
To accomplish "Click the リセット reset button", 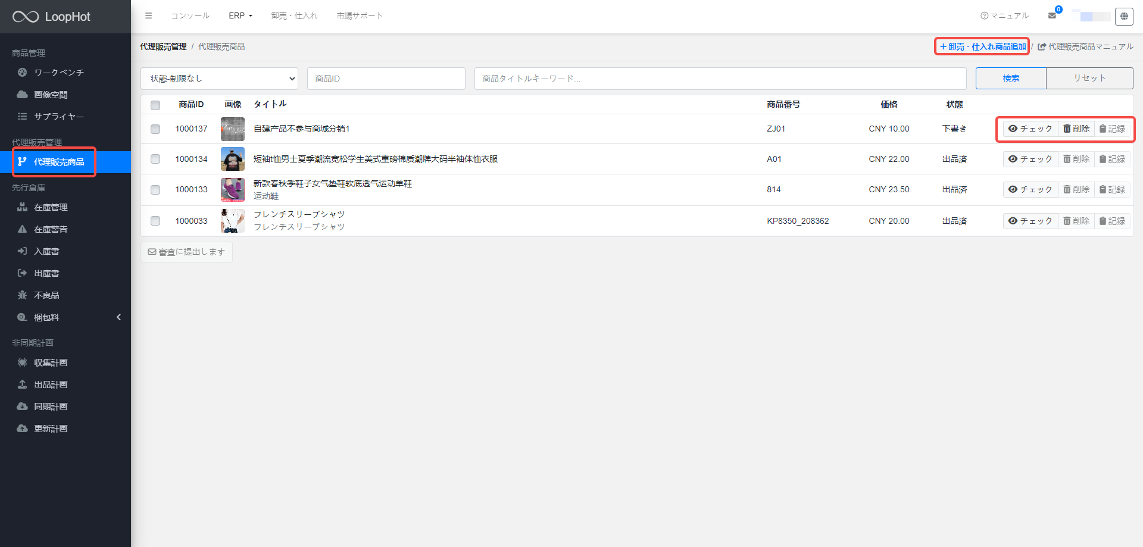I will click(1089, 78).
